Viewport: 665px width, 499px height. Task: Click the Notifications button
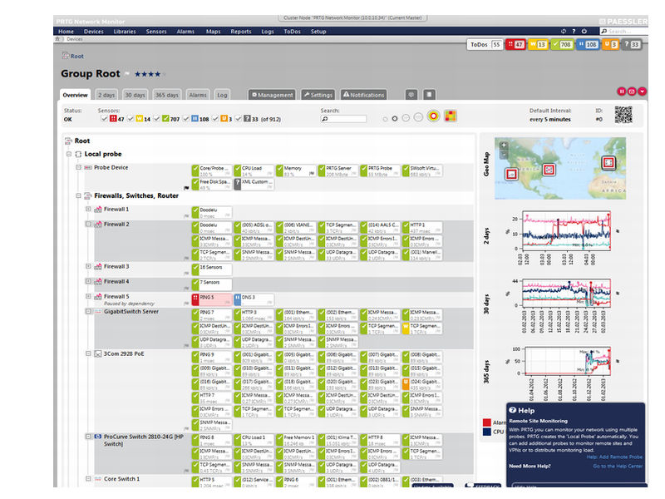point(363,95)
